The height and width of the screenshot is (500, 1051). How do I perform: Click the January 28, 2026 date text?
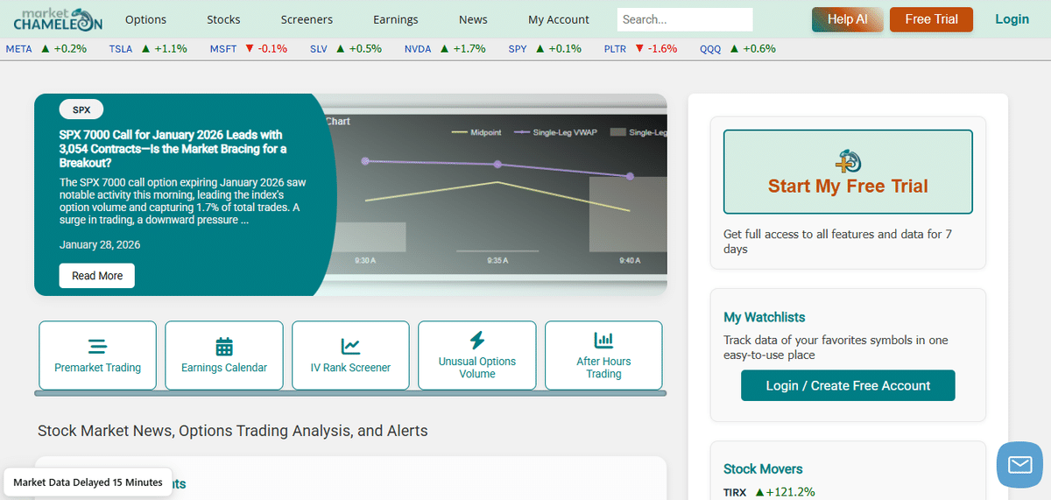coord(100,245)
